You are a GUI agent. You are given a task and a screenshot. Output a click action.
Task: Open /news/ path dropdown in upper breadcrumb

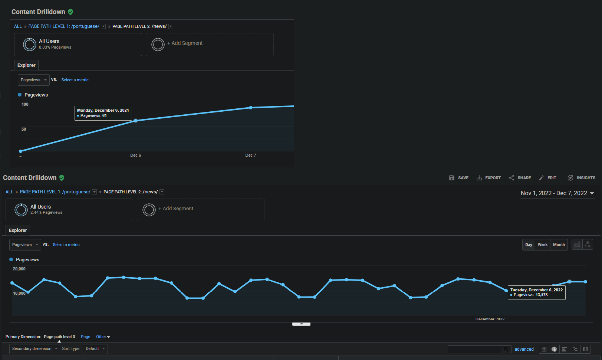[x=171, y=26]
